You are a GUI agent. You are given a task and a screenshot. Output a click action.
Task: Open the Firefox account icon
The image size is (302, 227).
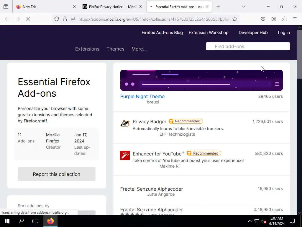pos(274,19)
